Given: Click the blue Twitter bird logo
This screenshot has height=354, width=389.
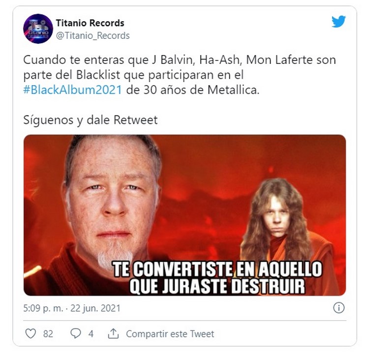Looking at the screenshot, I should (x=339, y=22).
